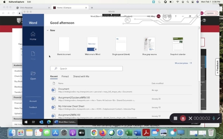
Task: Open Task View on the Windows taskbar
Action: pos(33,122)
